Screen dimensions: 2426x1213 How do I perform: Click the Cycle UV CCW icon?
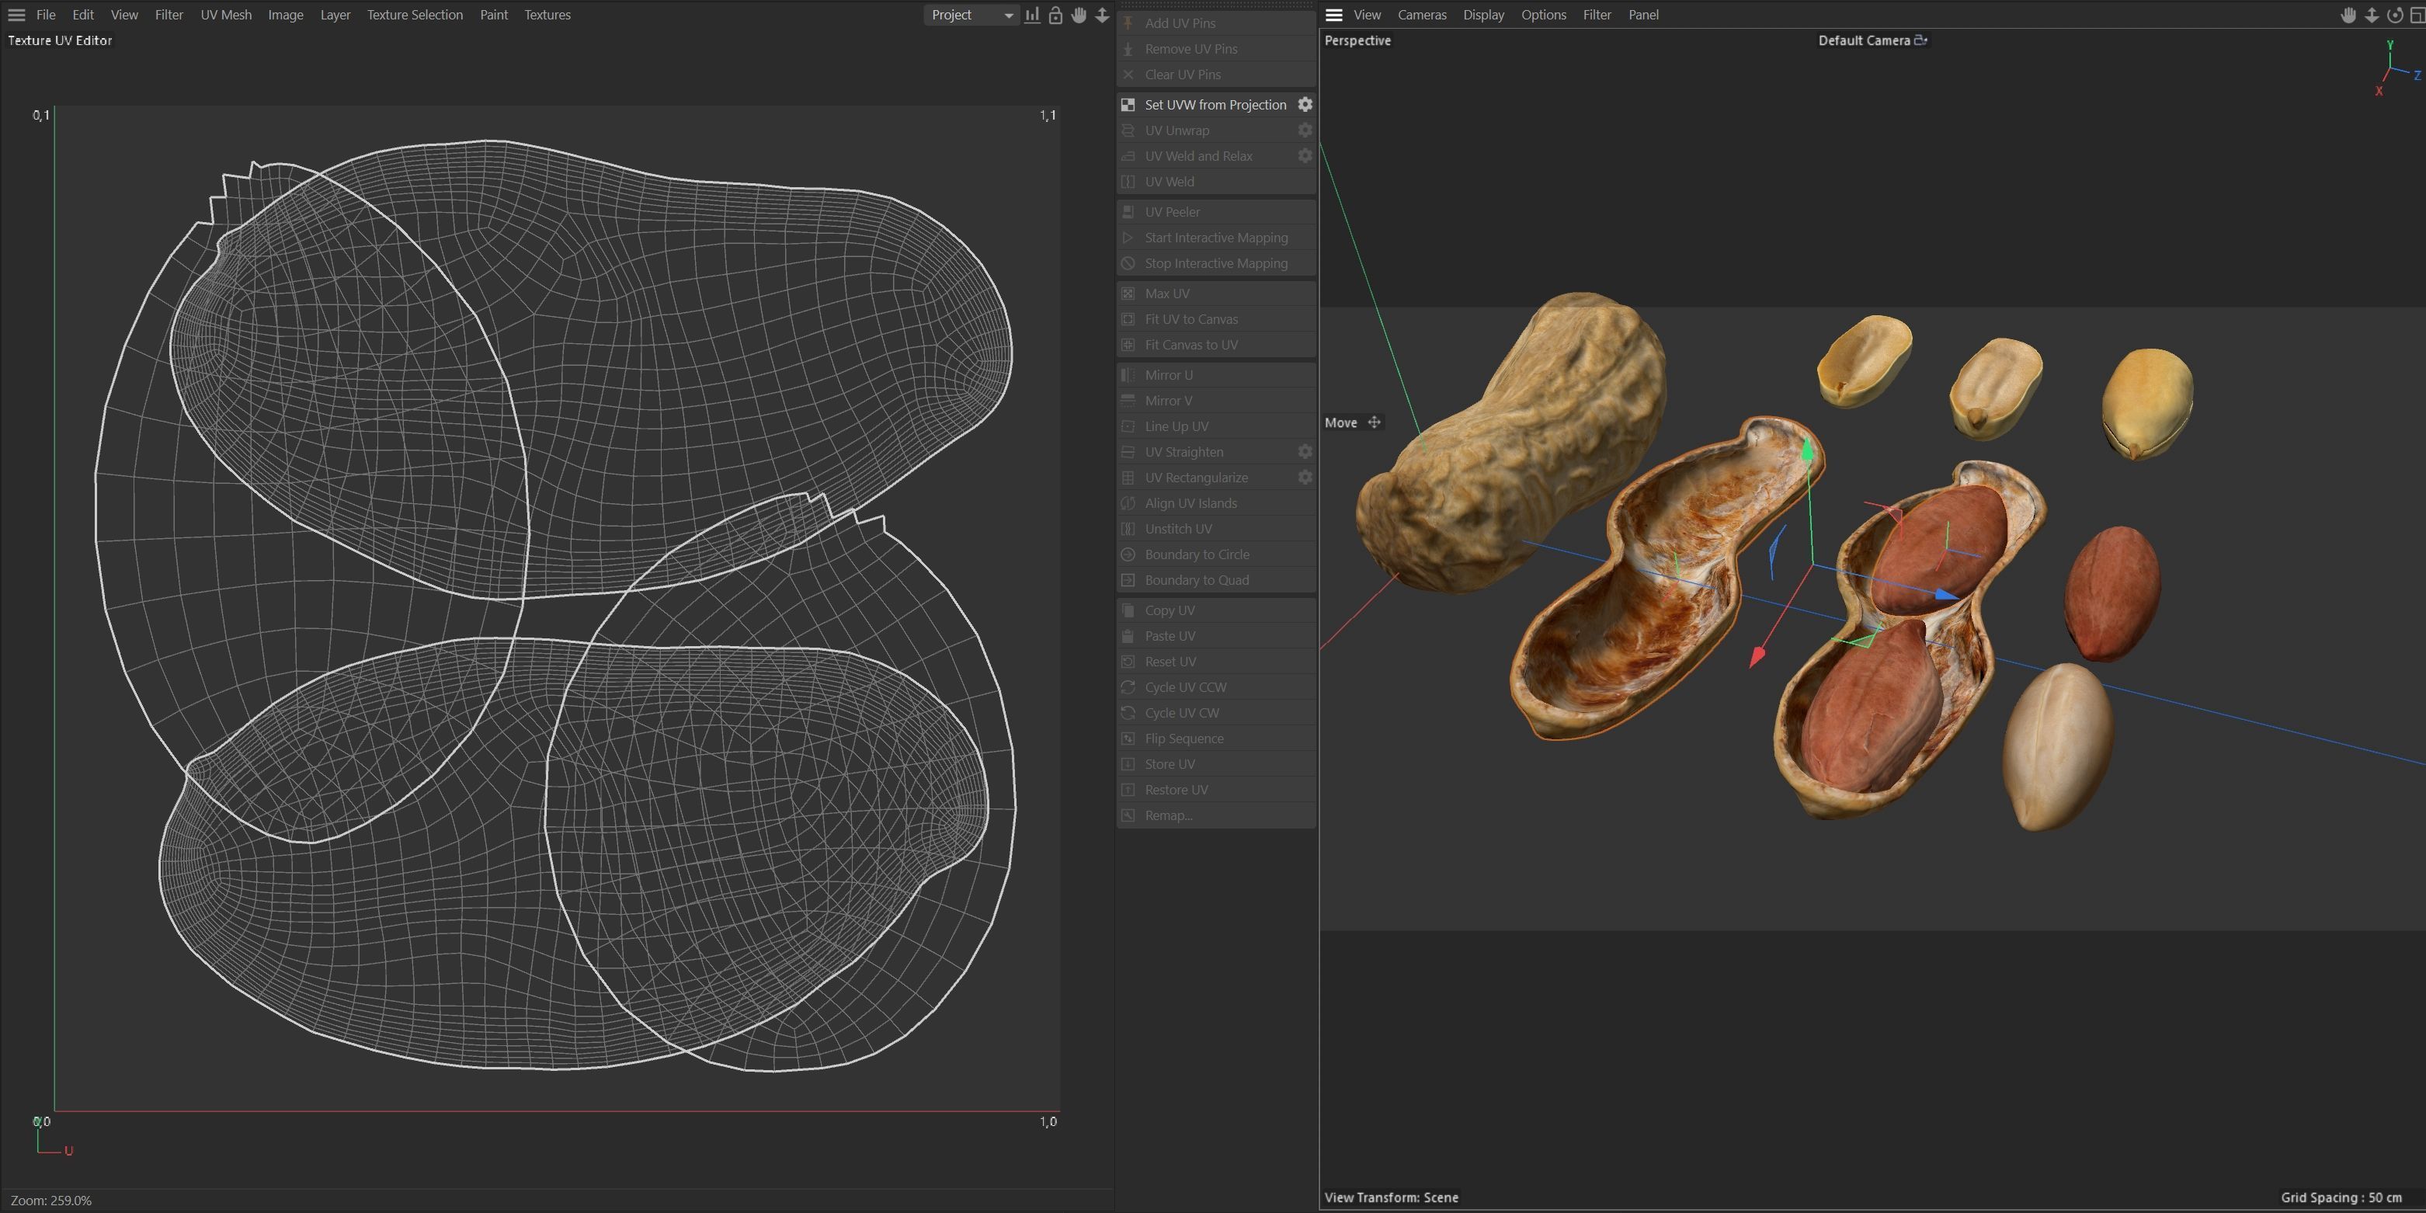click(x=1128, y=687)
